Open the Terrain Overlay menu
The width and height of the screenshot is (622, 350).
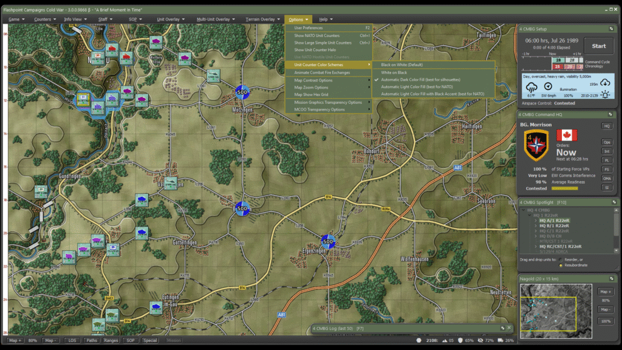[262, 19]
